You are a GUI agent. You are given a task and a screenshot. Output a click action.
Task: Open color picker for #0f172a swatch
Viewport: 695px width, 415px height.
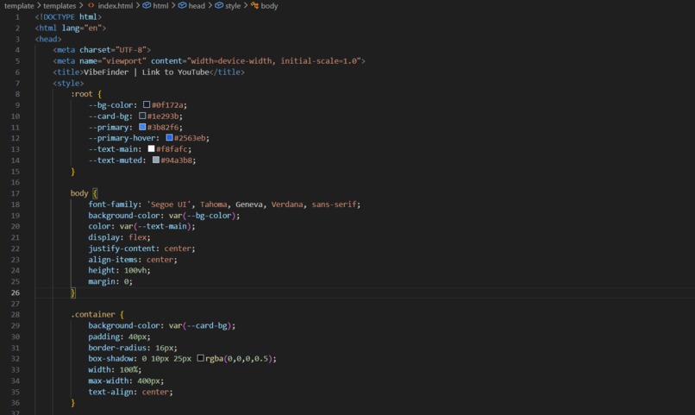[x=147, y=104]
